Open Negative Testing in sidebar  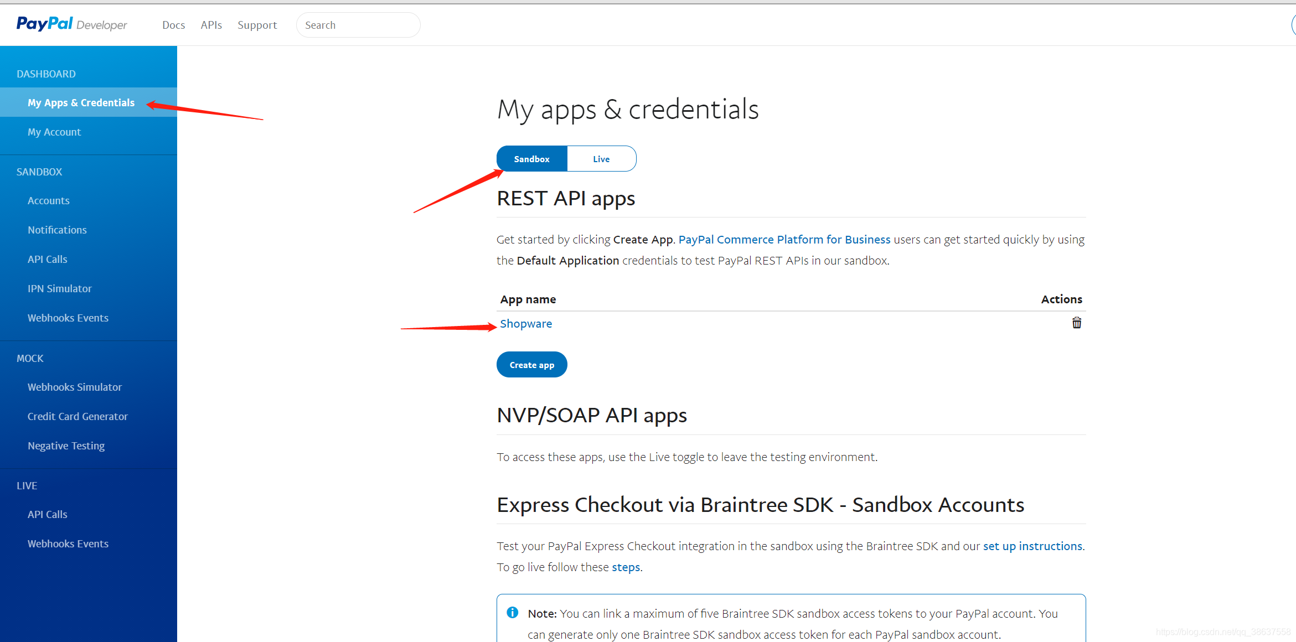tap(66, 446)
